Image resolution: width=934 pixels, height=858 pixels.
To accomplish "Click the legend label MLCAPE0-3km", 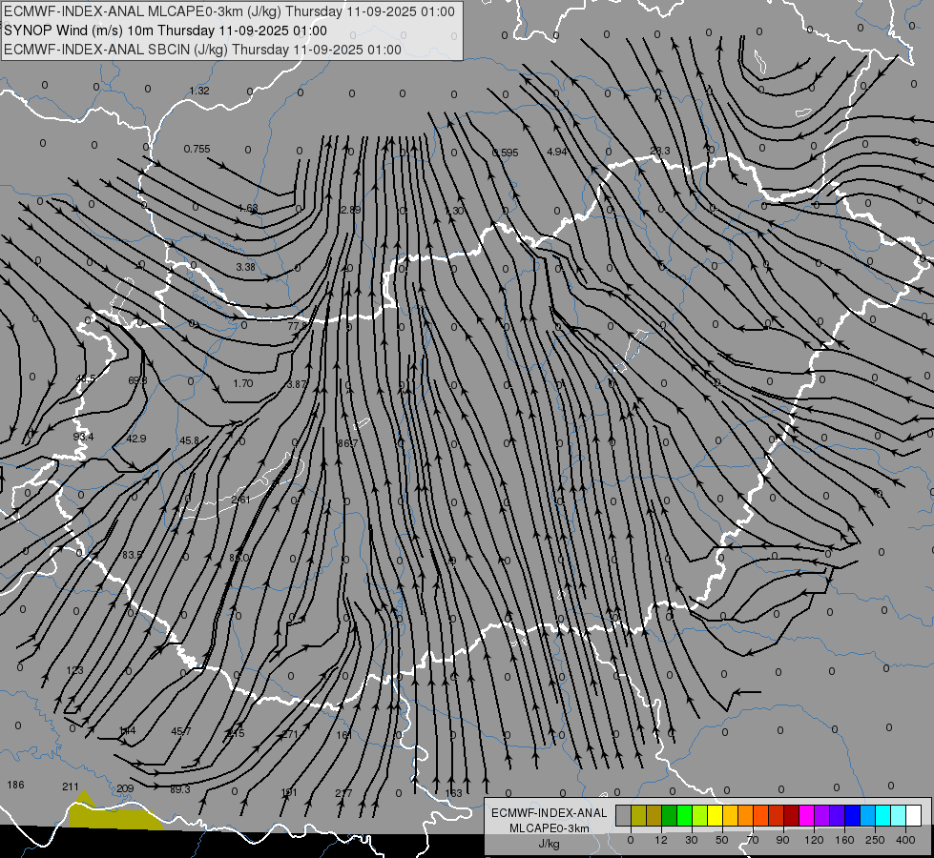I will pyautogui.click(x=549, y=828).
